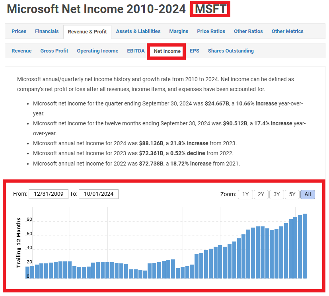Open the EPS sub-tab

pos(195,51)
